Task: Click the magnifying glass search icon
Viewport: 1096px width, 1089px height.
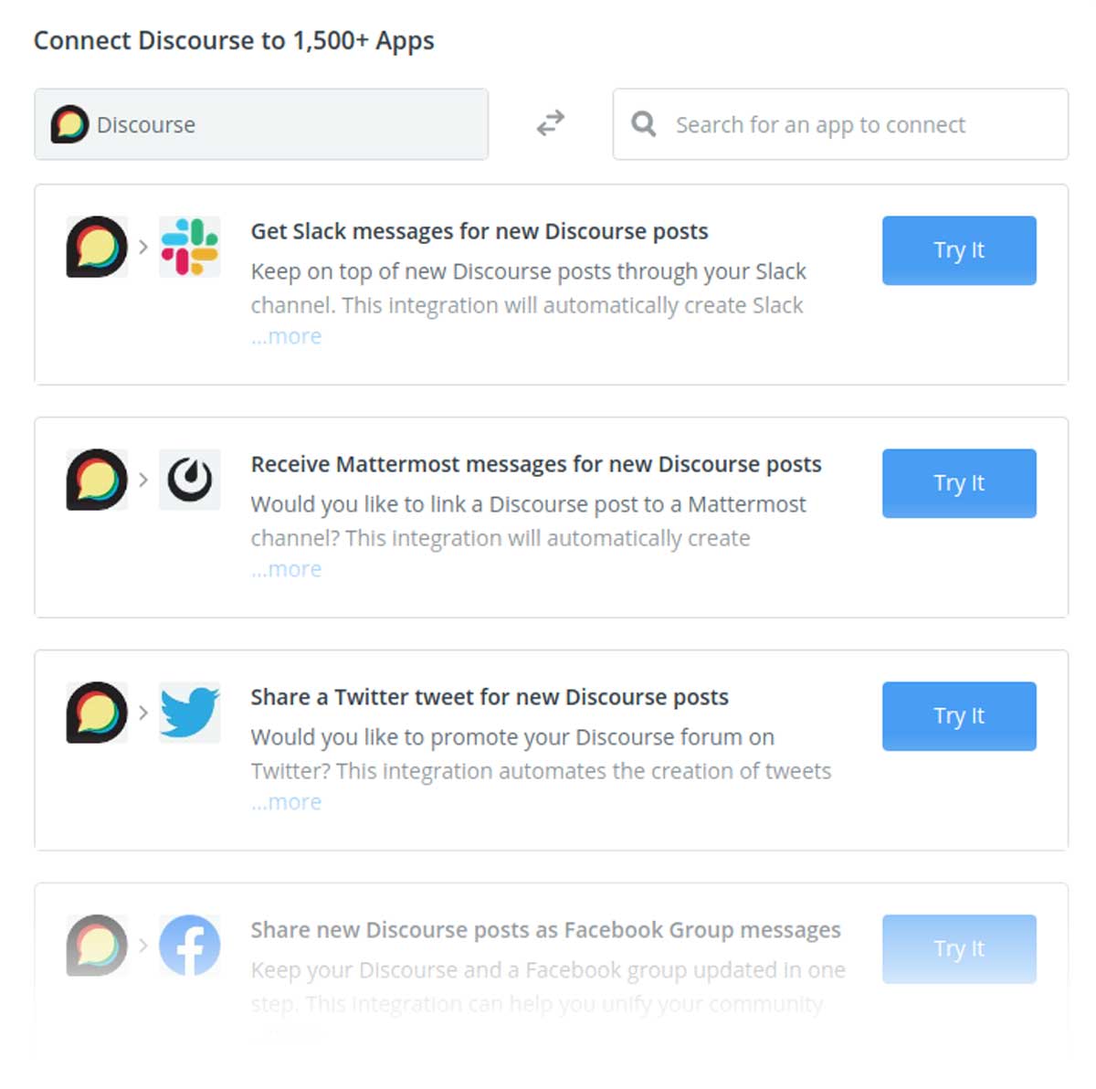Action: [644, 123]
